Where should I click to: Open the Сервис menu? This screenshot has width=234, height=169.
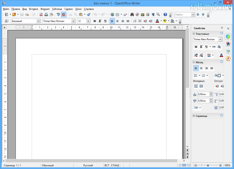(69, 9)
